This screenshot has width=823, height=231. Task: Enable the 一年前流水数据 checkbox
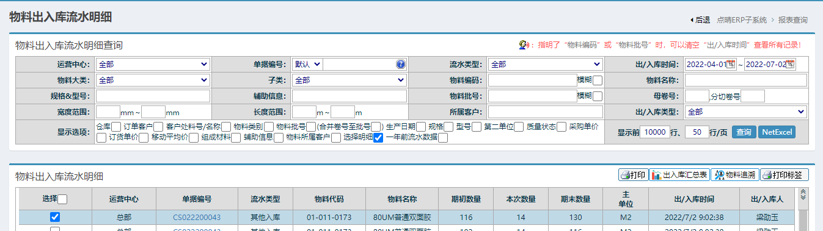click(443, 138)
